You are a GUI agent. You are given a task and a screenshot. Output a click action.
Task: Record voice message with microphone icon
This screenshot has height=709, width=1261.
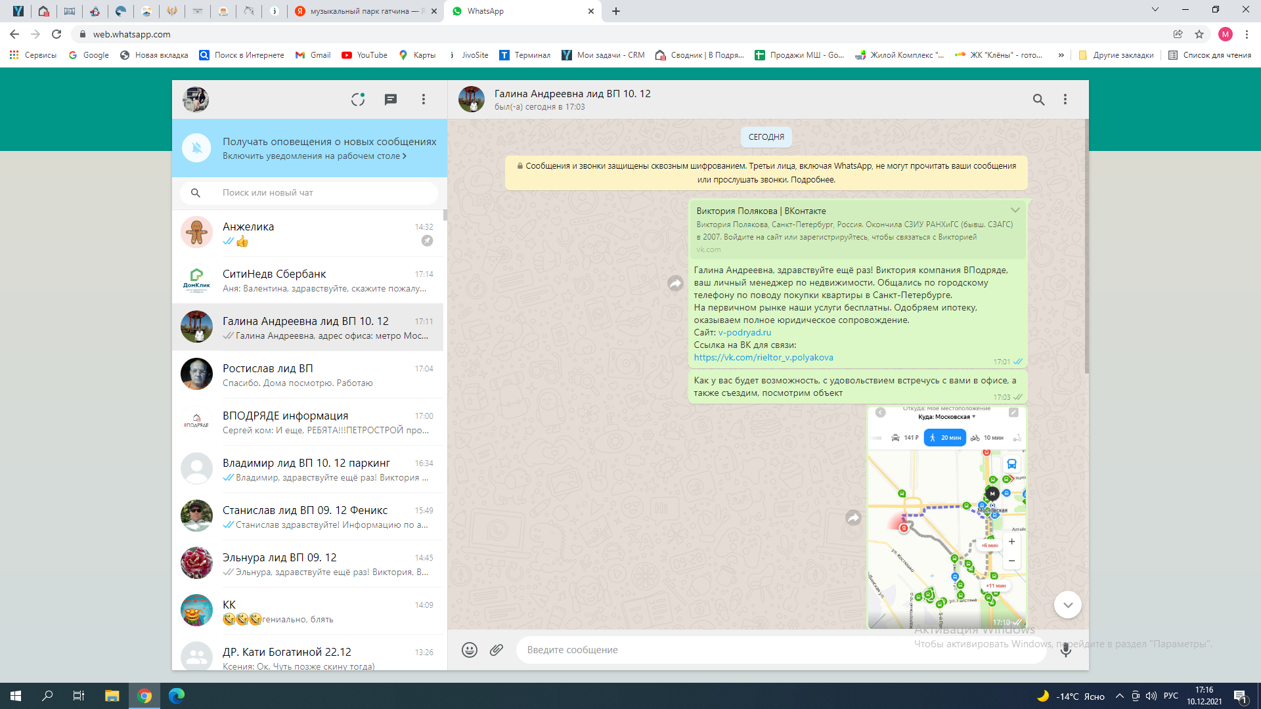click(x=1066, y=650)
